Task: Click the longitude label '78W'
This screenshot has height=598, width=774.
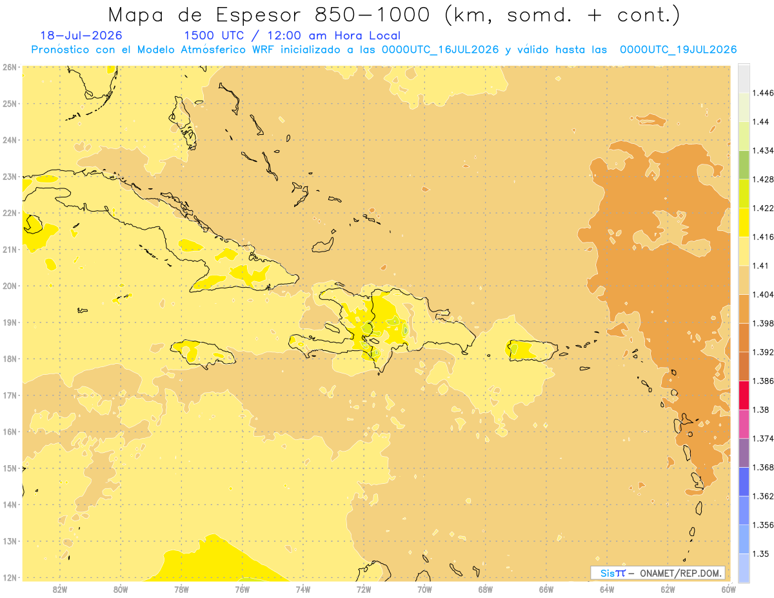Action: tap(181, 590)
